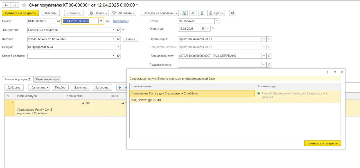
Task: Click Количество column header in table
Action: point(87,96)
